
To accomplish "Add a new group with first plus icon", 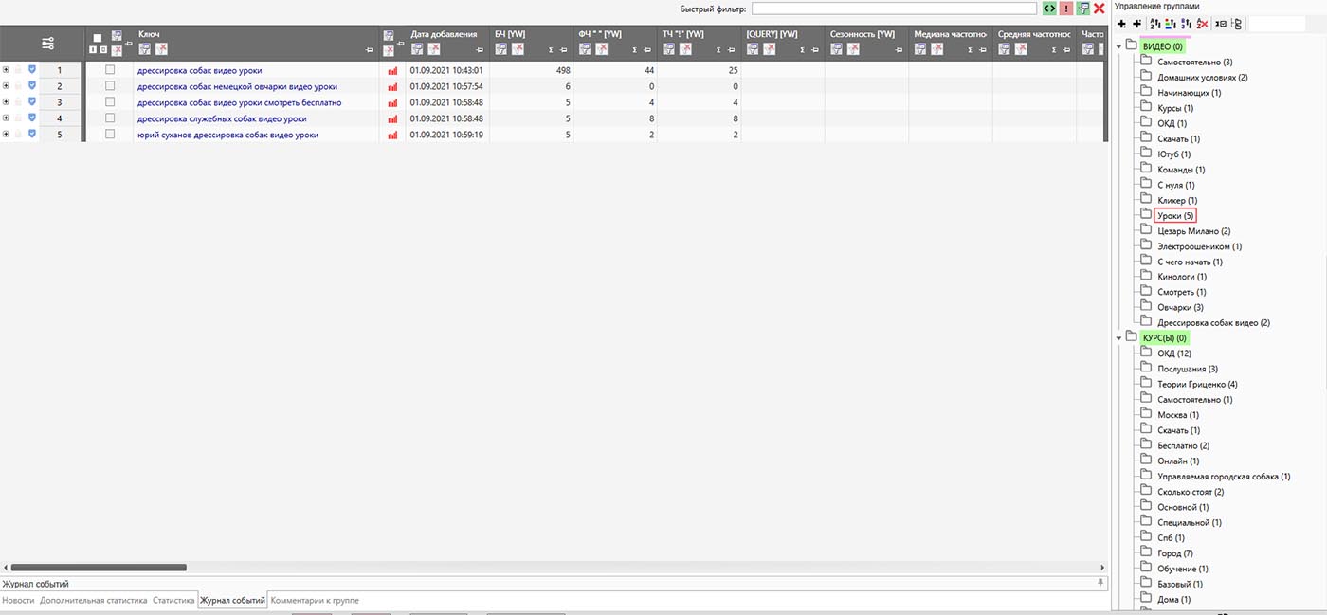I will click(1122, 24).
